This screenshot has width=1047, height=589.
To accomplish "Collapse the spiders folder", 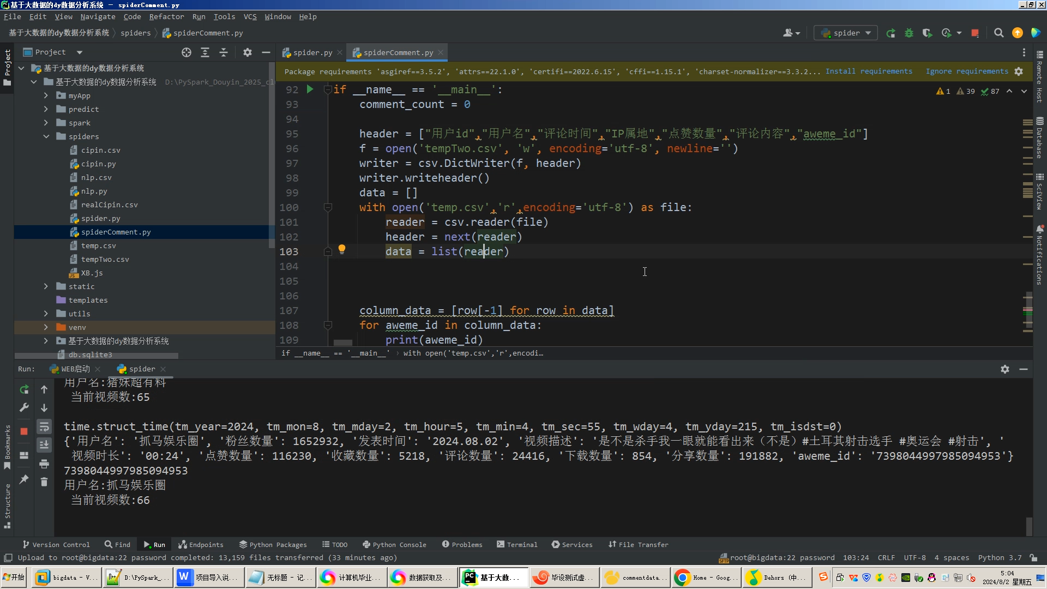I will [x=46, y=136].
